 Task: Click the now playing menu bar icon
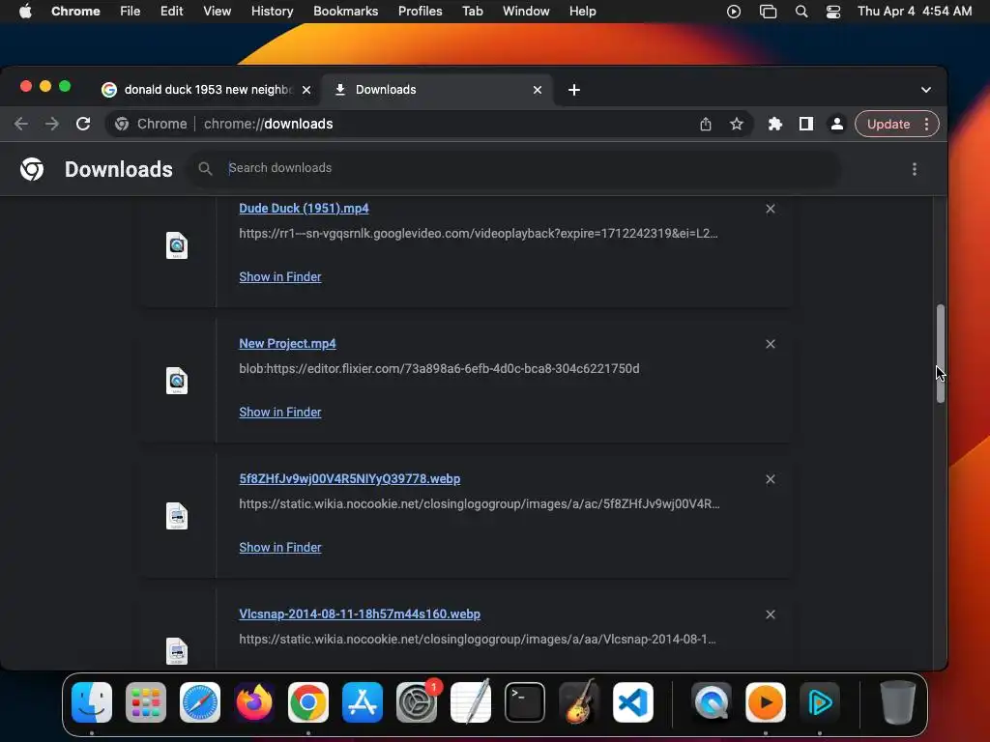click(x=734, y=11)
